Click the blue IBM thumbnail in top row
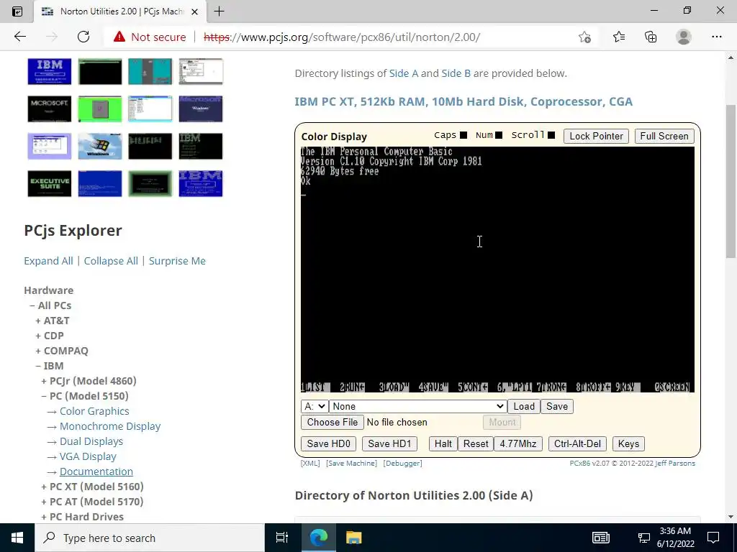The height and width of the screenshot is (552, 737). pos(50,71)
